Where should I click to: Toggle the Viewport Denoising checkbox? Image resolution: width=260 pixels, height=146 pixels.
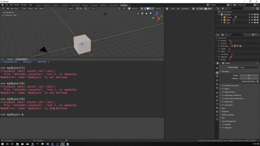click(257, 81)
